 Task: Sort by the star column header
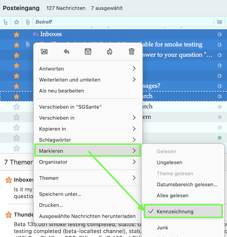16,22
